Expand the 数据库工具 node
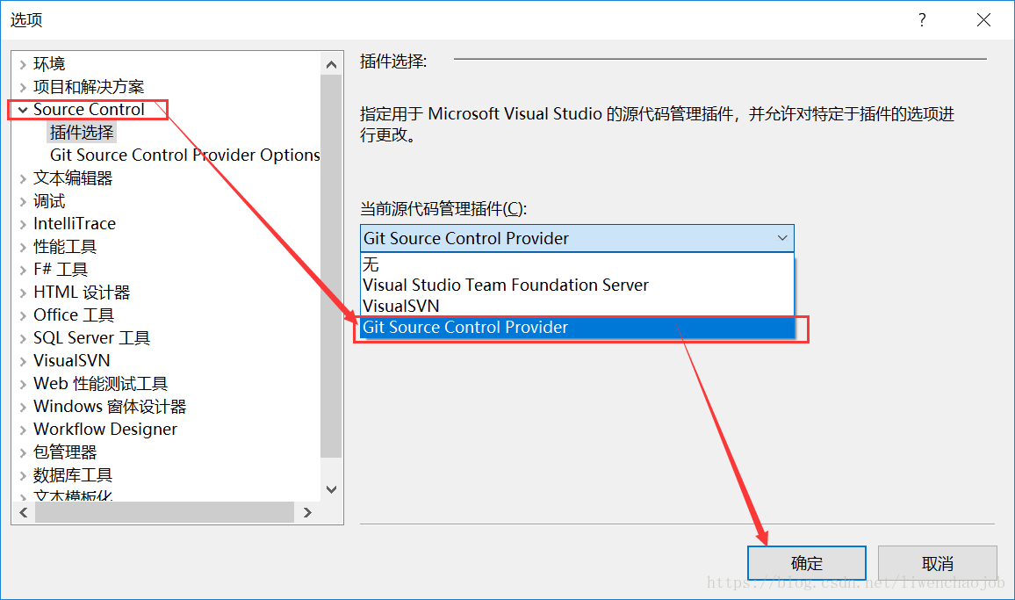This screenshot has height=600, width=1015. pyautogui.click(x=24, y=475)
